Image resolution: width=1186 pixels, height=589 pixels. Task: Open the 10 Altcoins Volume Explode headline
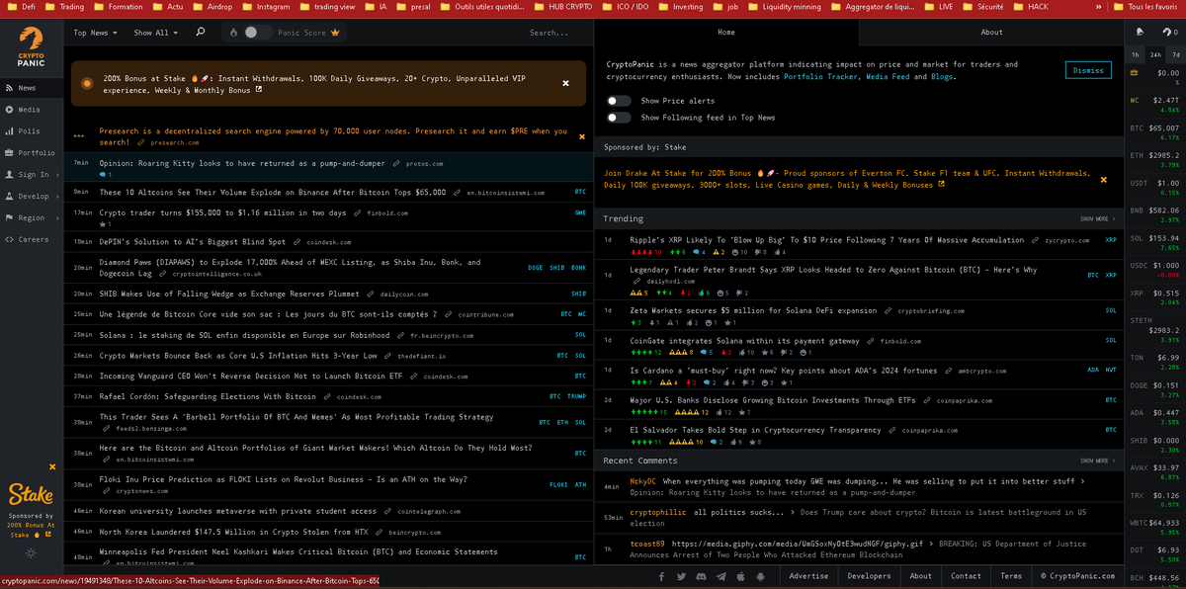[x=273, y=191]
